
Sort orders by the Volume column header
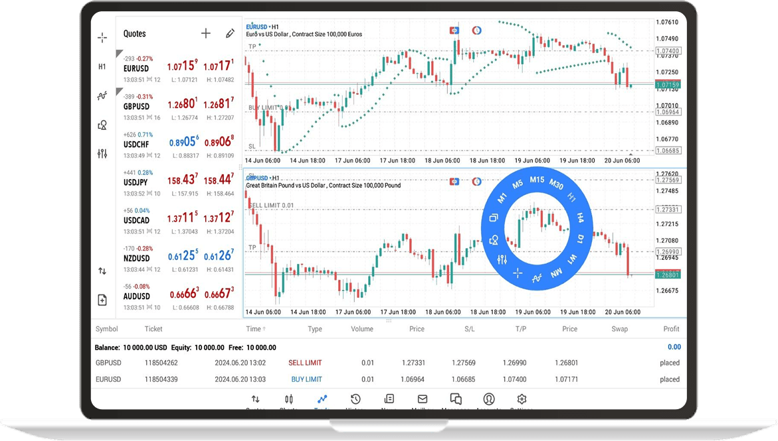(x=362, y=329)
